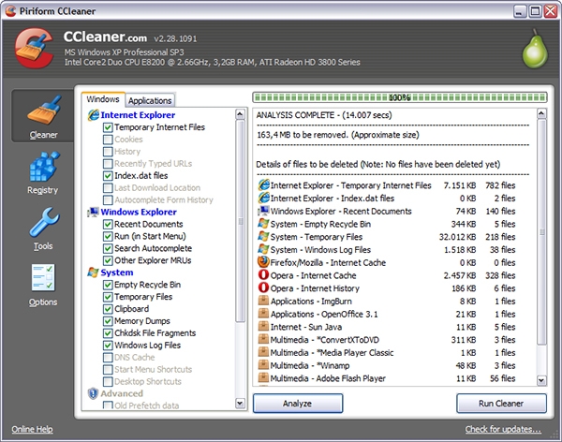Click box icon beside OpenOffice 3.1 result
This screenshot has height=442, width=562.
pyautogui.click(x=264, y=314)
